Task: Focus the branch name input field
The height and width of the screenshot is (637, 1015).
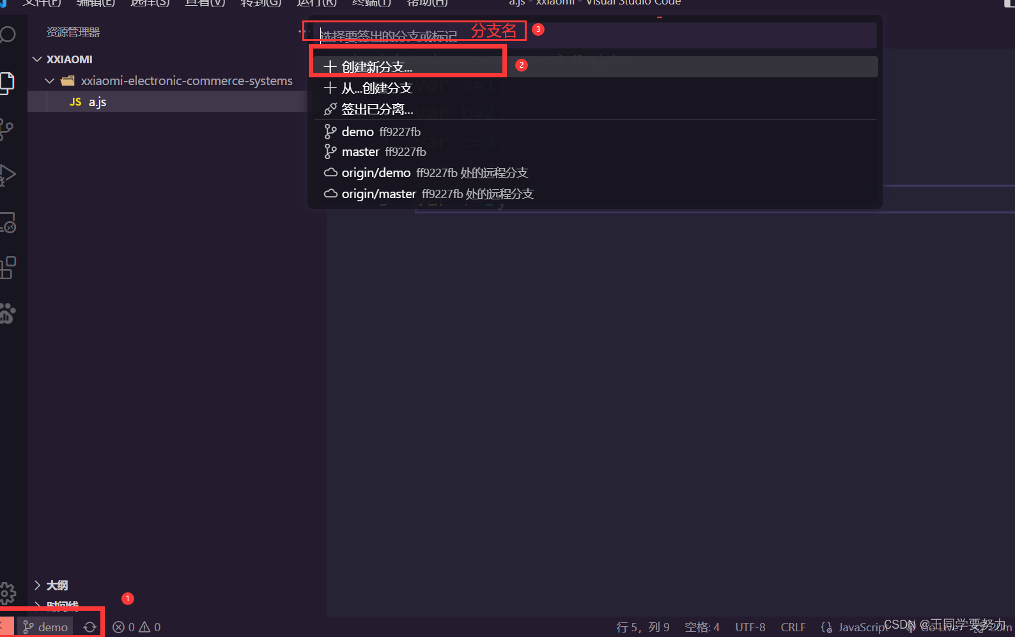Action: tap(597, 36)
